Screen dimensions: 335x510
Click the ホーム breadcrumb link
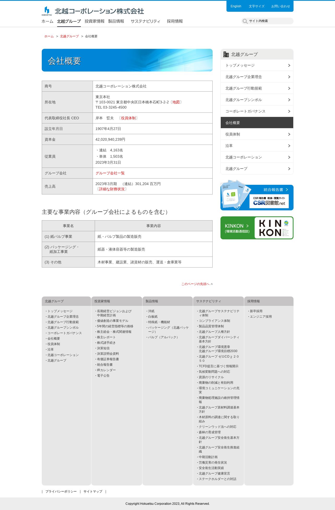(x=49, y=36)
